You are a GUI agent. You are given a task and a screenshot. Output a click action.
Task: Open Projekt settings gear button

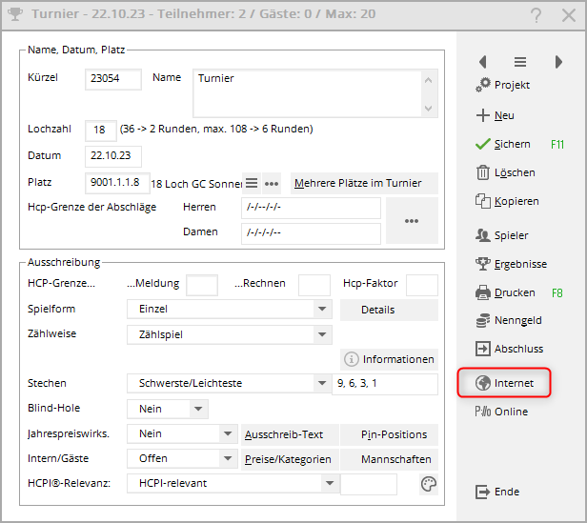click(x=505, y=86)
